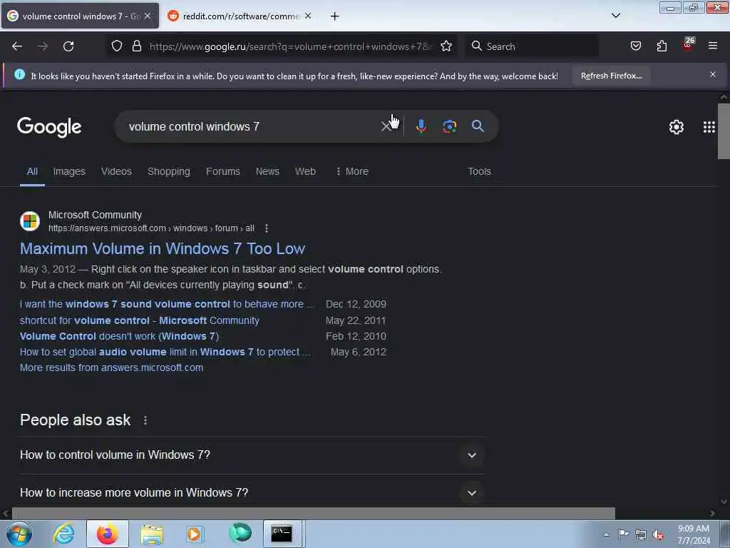730x548 pixels.
Task: Clear the Google search box
Action: [x=386, y=126]
